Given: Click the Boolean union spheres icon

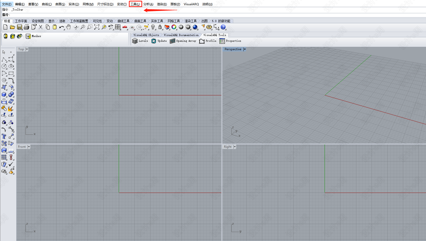Looking at the screenshot, I should pyautogui.click(x=11, y=94).
